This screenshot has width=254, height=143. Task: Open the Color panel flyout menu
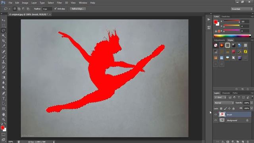click(x=252, y=17)
